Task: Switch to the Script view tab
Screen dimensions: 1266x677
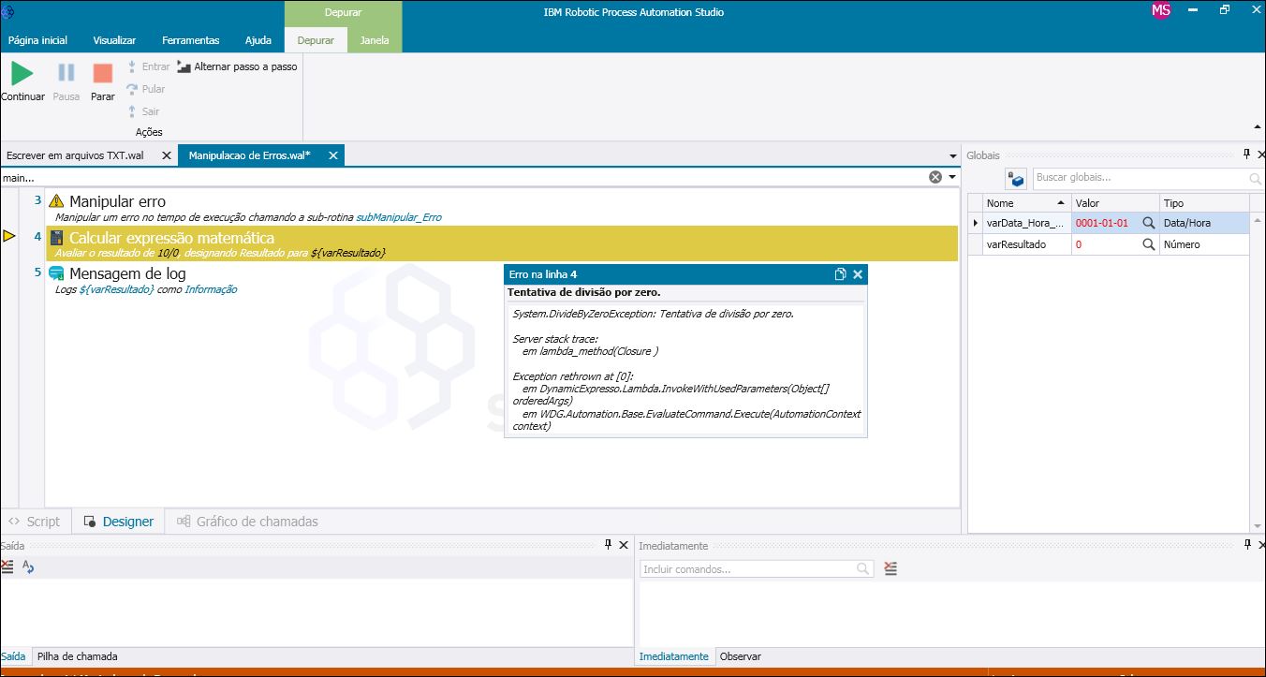Action: click(x=35, y=522)
